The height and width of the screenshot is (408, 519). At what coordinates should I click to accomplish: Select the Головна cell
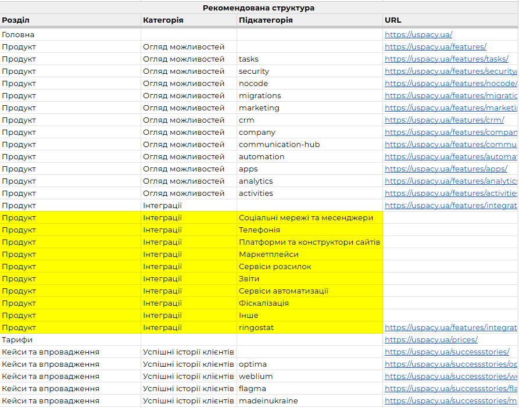tap(70, 34)
